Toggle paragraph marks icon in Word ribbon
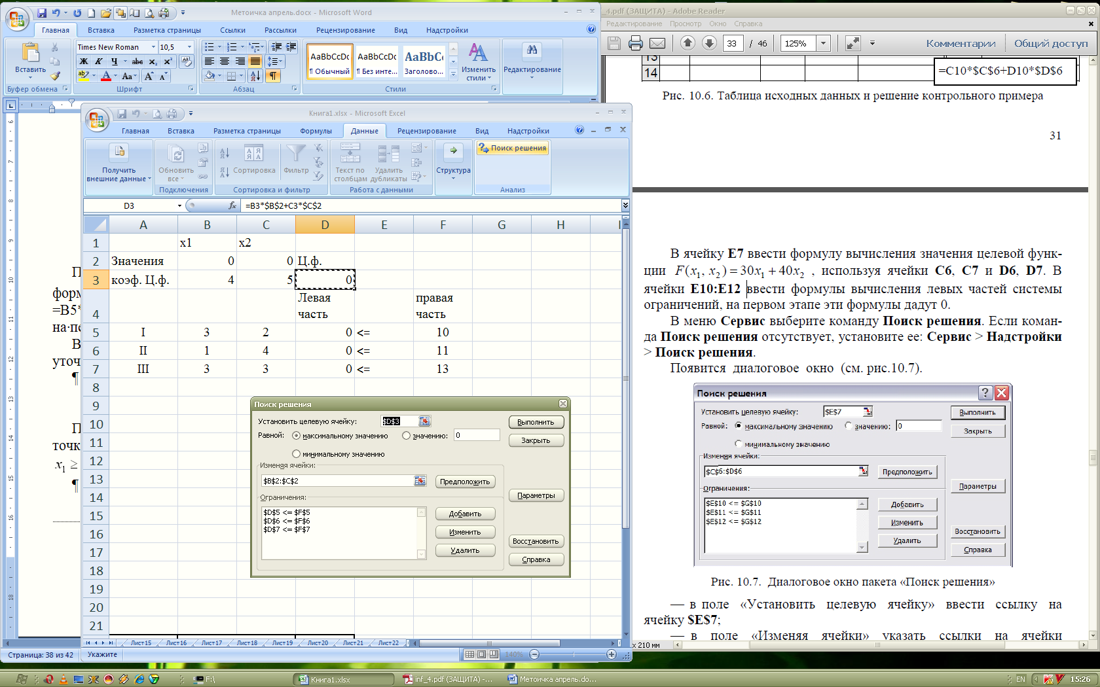 273,76
